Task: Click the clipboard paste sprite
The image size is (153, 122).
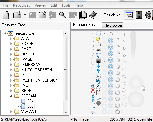Action: click(98, 93)
